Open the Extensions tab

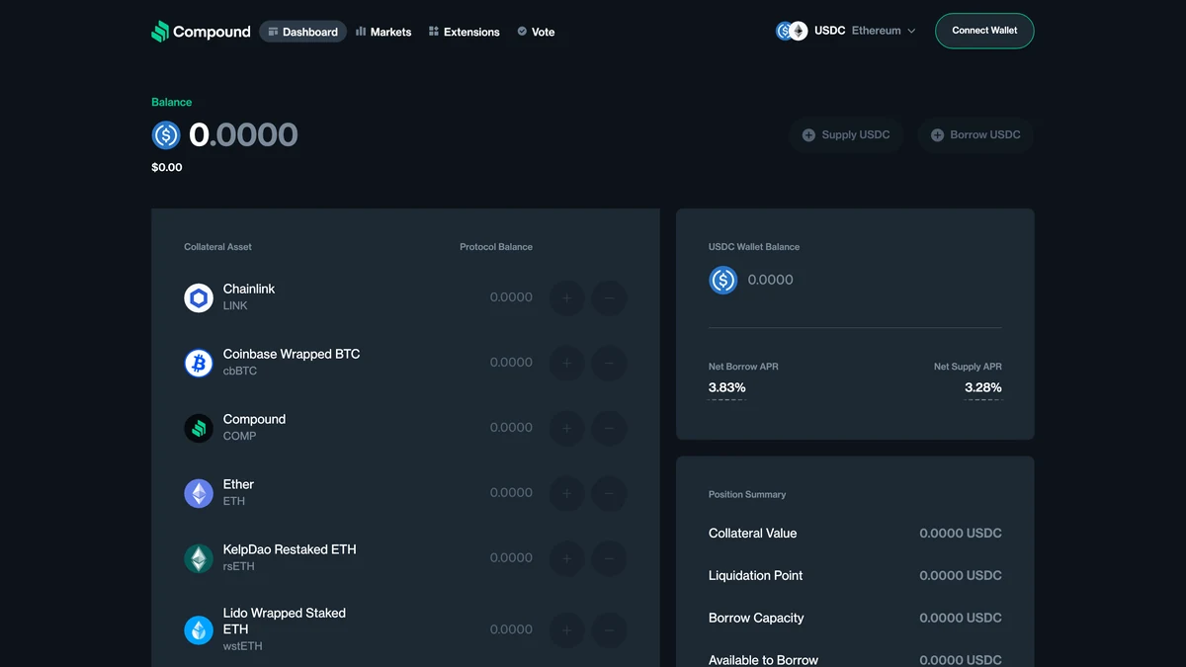click(x=464, y=32)
